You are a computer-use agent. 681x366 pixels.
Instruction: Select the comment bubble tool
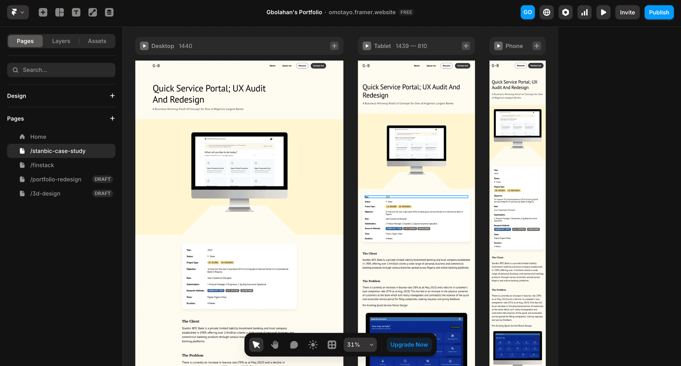coord(294,345)
